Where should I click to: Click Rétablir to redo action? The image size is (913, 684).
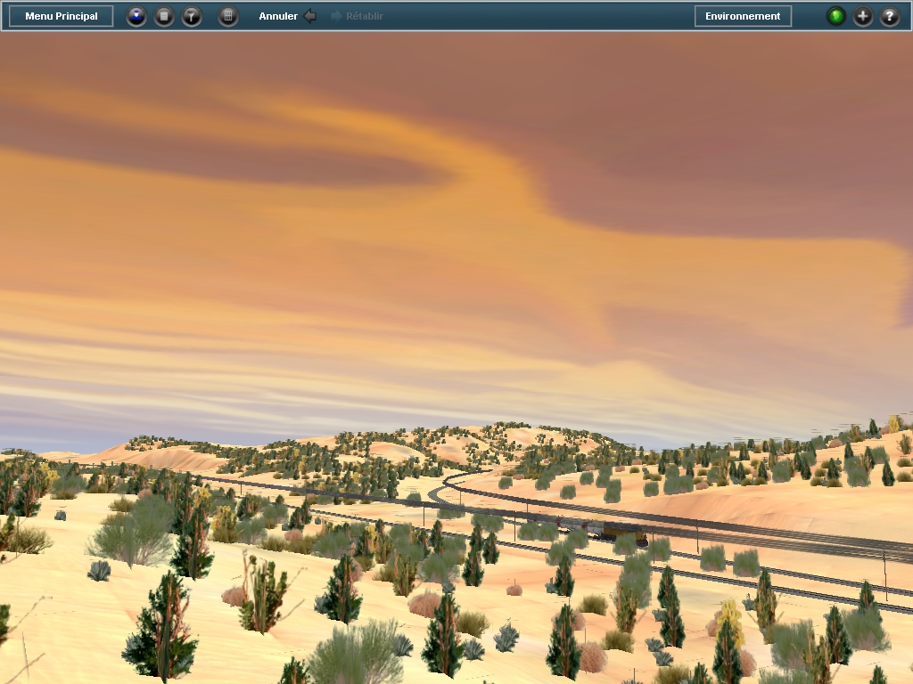365,16
